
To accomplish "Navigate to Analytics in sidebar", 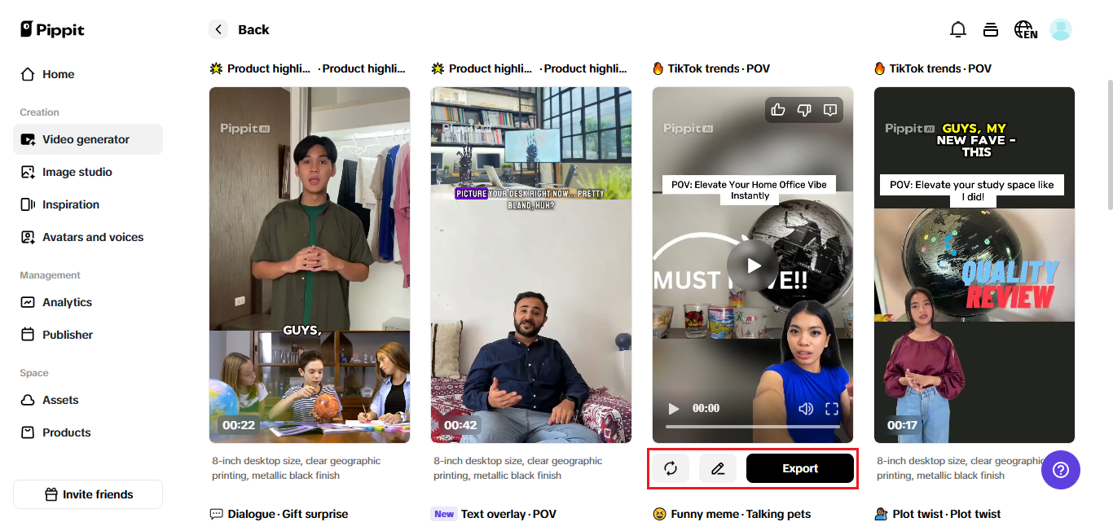I will [x=67, y=302].
